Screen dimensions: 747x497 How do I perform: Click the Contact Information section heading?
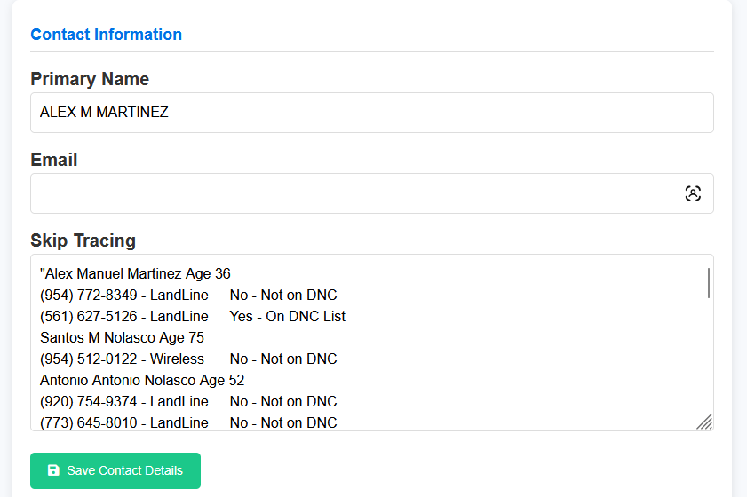106,35
